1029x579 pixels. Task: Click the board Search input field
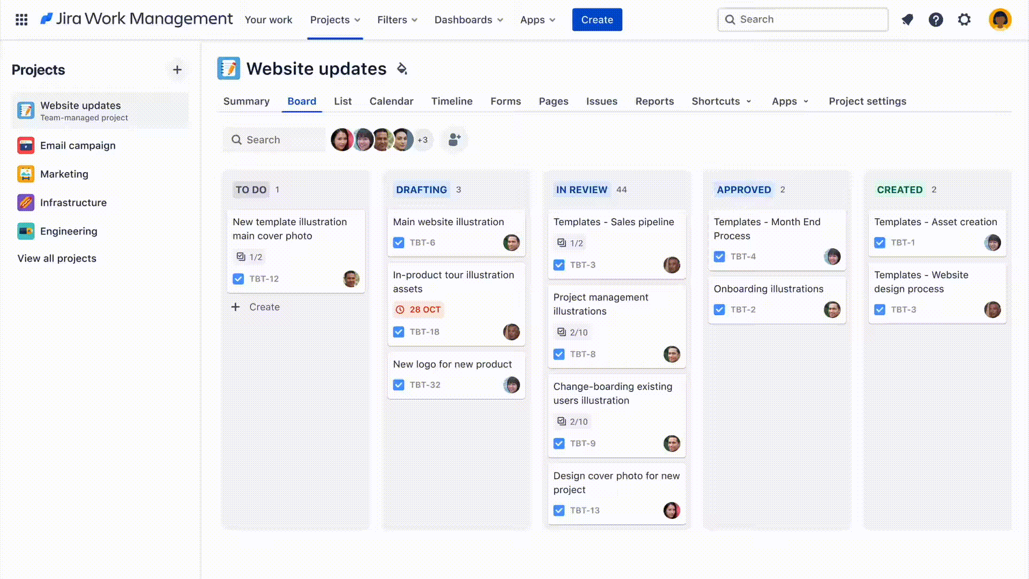tap(274, 140)
